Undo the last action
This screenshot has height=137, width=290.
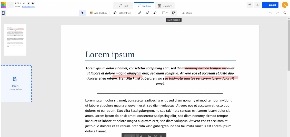[271, 13]
